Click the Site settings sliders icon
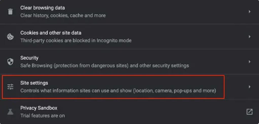The height and width of the screenshot is (124, 259). coord(10,87)
